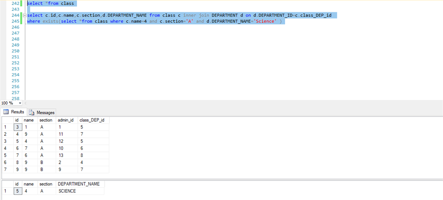Click the 'exists' keyword in line 245
Screen dimensions: 443x200
[x=51, y=21]
